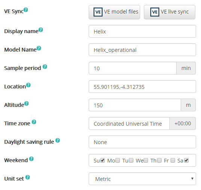This screenshot has height=190, width=201.
Task: Open help tooltip for Display name
Action: 41,30
